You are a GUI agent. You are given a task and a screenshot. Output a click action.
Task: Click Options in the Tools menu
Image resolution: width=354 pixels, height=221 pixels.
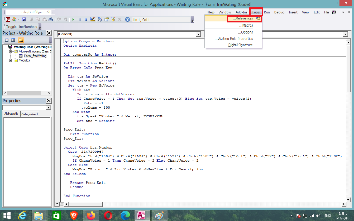[x=233, y=32]
